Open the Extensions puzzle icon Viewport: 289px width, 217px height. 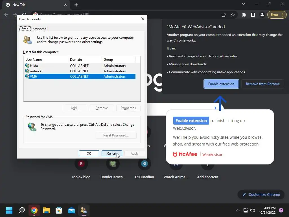(x=244, y=15)
